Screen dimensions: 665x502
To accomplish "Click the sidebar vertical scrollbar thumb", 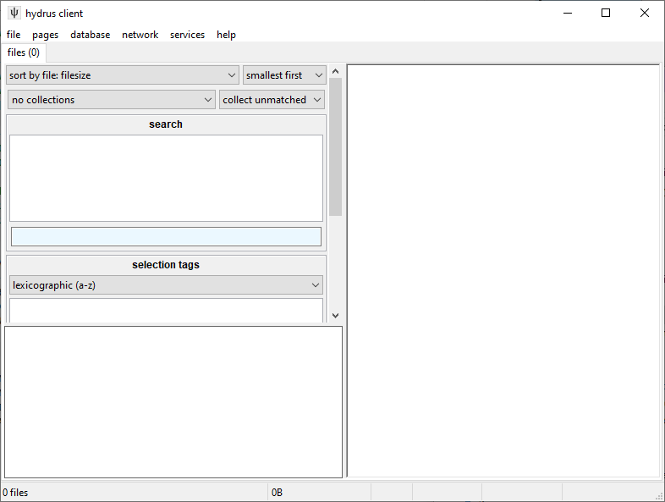I will (x=336, y=146).
